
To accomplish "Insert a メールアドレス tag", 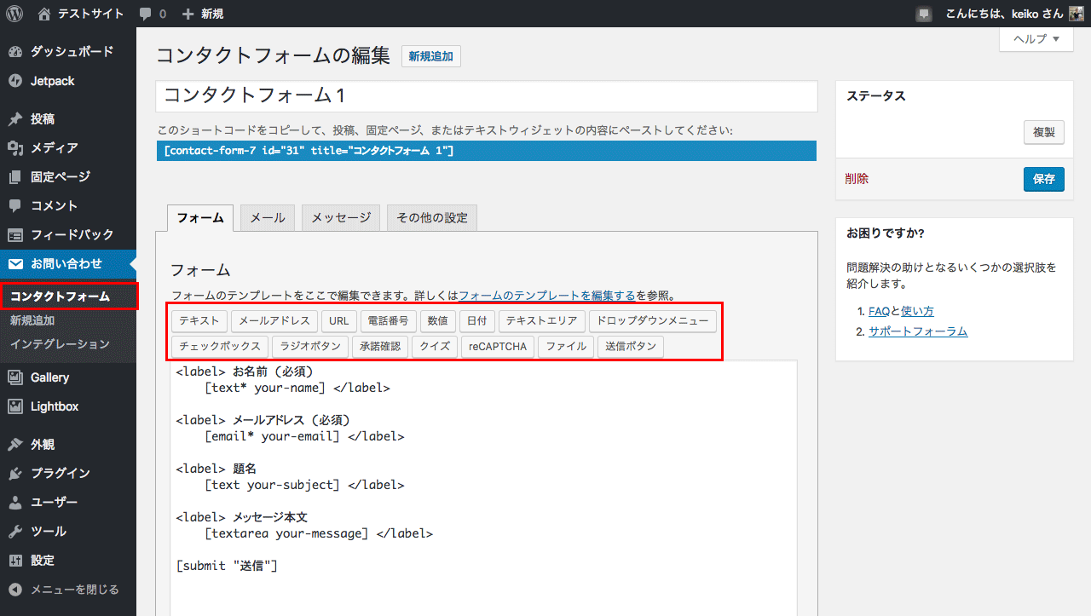I will (x=274, y=321).
